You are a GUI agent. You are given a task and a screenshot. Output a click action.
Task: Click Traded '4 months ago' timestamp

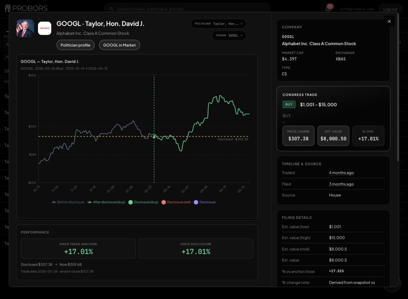pos(341,173)
